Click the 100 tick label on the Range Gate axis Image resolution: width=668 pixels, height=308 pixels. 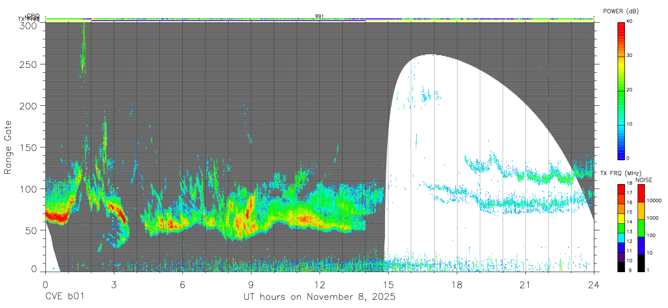28,189
